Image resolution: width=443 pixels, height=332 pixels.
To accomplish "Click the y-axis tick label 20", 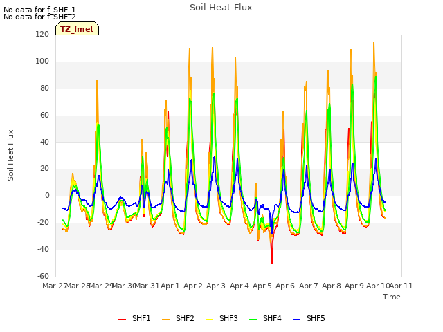I will [x=44, y=169].
